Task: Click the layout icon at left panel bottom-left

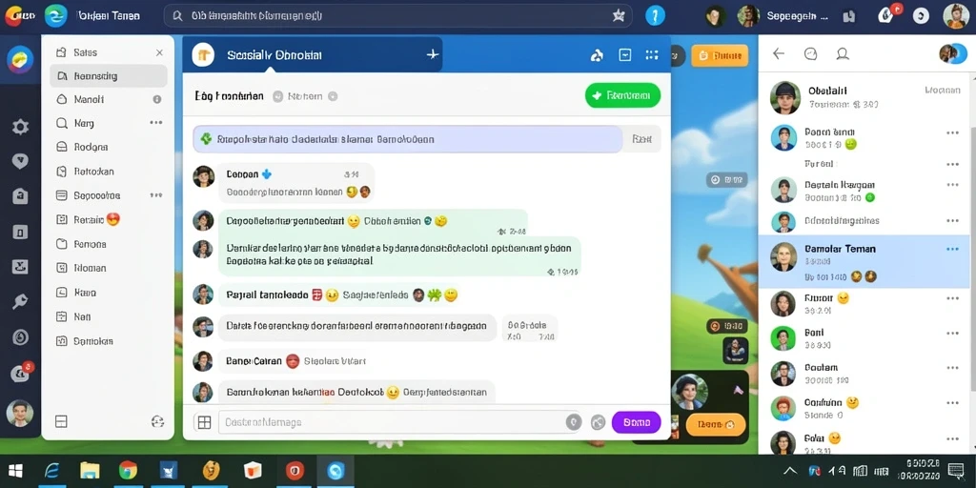Action: (61, 422)
